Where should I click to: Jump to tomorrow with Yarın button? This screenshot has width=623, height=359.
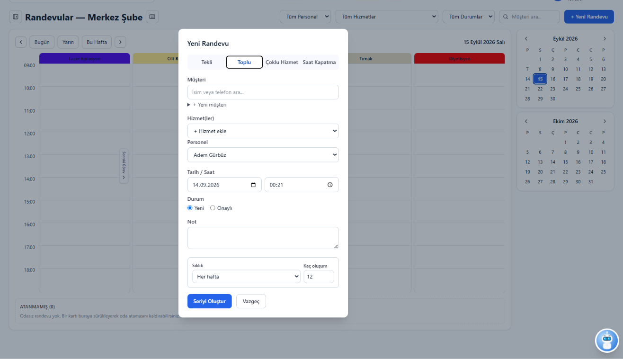pos(68,42)
